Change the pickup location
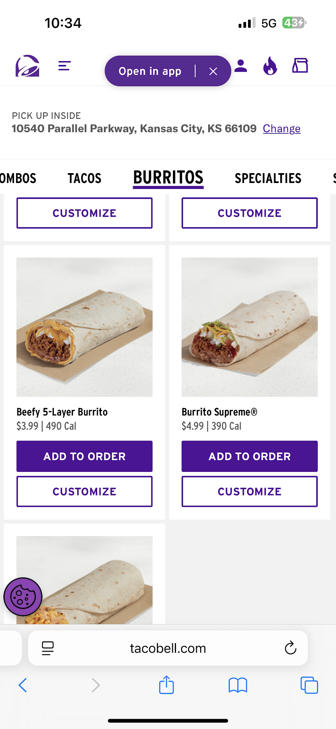 [x=281, y=129]
